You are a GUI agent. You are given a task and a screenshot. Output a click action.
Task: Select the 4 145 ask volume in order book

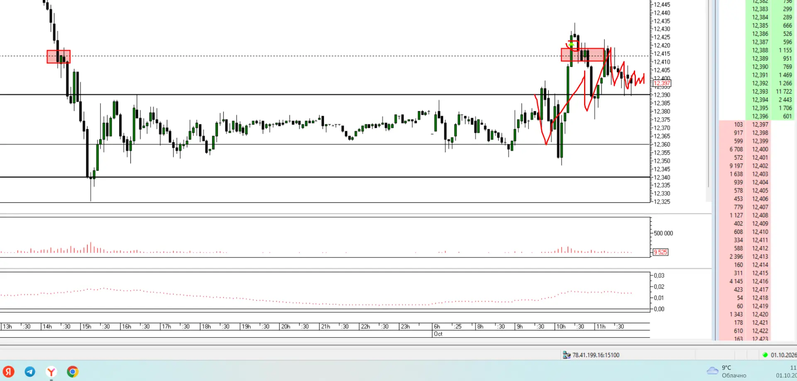tap(736, 282)
